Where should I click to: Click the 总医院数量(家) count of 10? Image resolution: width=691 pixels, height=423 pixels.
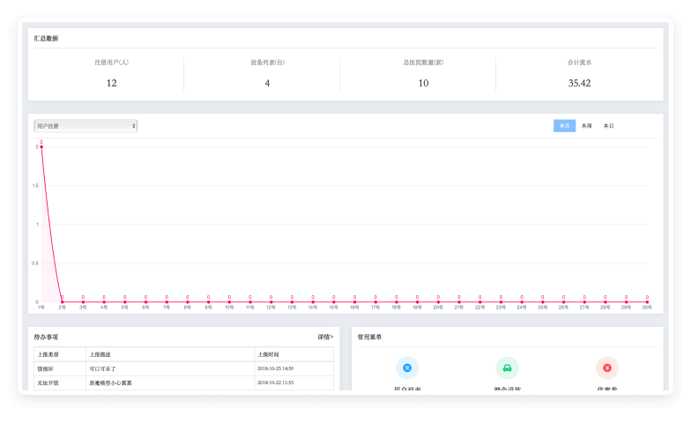pos(423,83)
